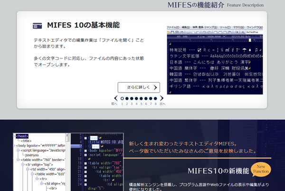Screen dimensions: 285x191
Task: Open ファイル(F) menu in editor screenshot
Action: [173, 27]
